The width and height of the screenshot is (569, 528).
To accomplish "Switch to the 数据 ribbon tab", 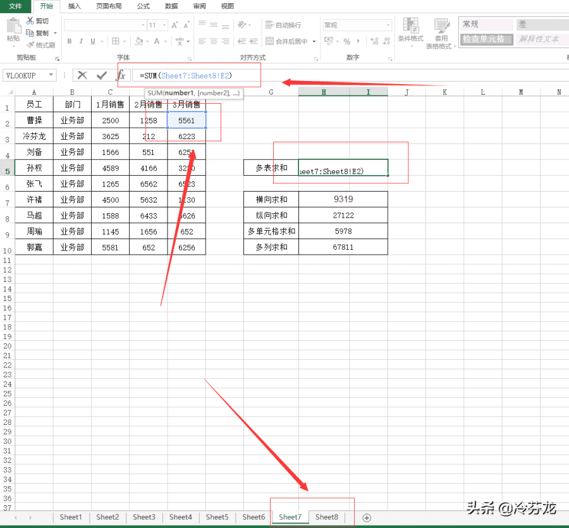I will click(171, 6).
